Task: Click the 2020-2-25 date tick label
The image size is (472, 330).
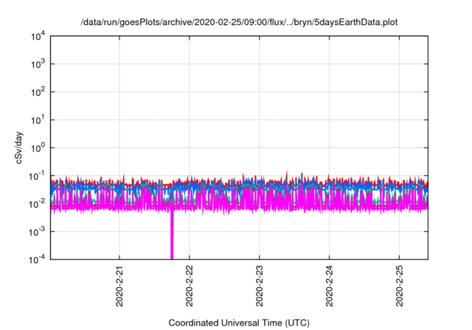Action: tap(399, 286)
